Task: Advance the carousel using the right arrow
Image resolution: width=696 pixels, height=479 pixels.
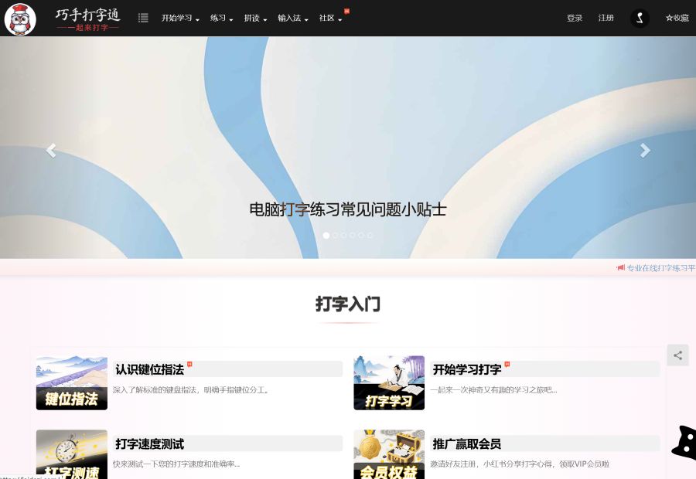Action: 645,150
